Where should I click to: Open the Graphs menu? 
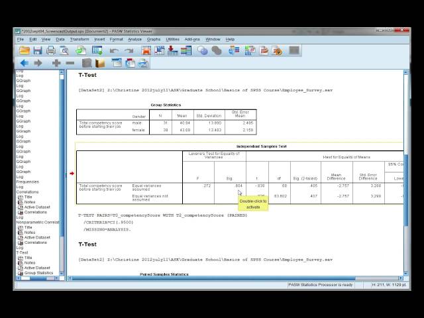click(x=154, y=40)
